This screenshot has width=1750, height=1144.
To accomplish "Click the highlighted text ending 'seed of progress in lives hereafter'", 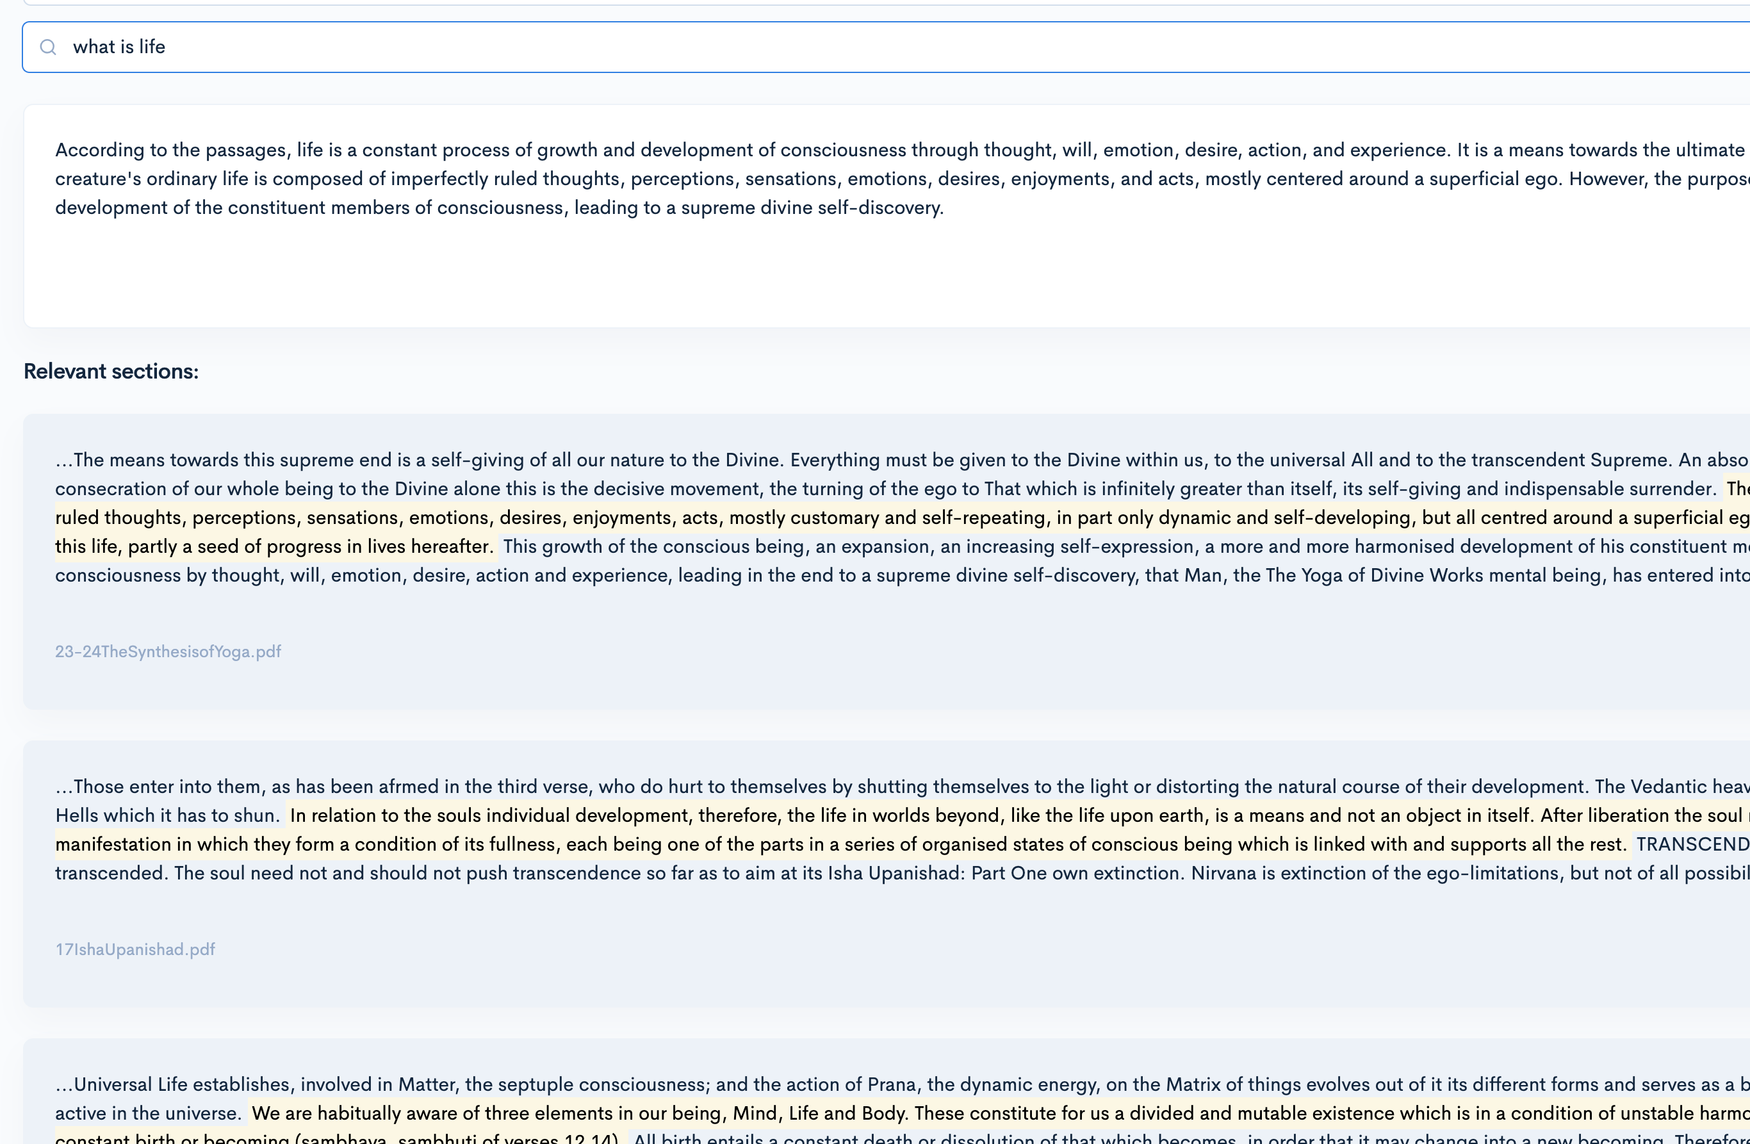I will 272,546.
